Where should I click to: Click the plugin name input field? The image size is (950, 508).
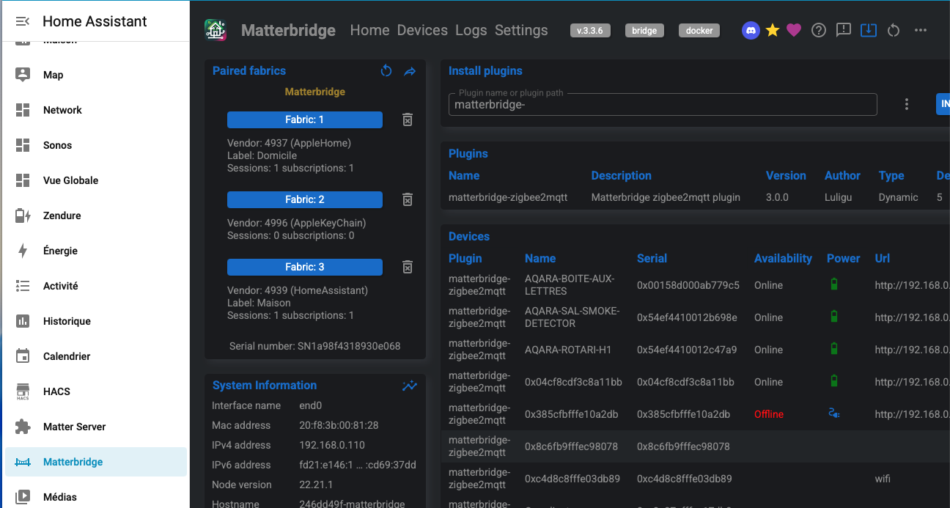663,105
